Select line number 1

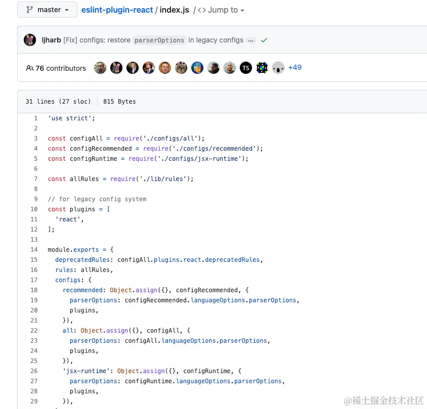click(x=36, y=118)
